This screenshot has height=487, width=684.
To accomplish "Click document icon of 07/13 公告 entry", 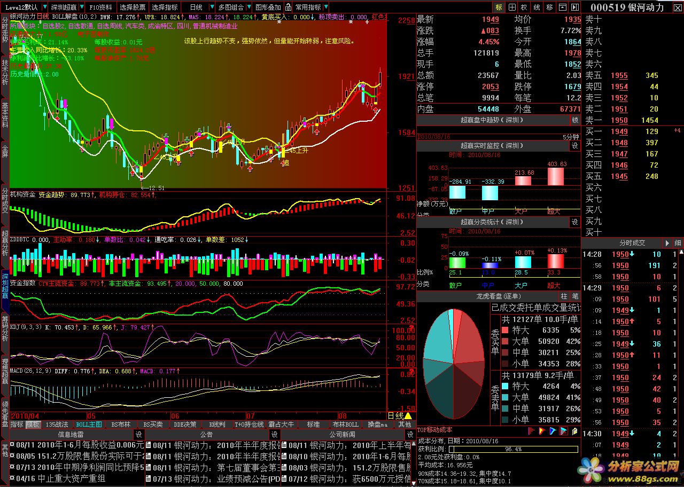I will click(x=148, y=478).
